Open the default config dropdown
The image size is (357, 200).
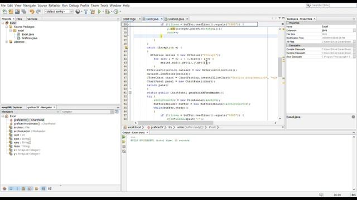[x=59, y=12]
